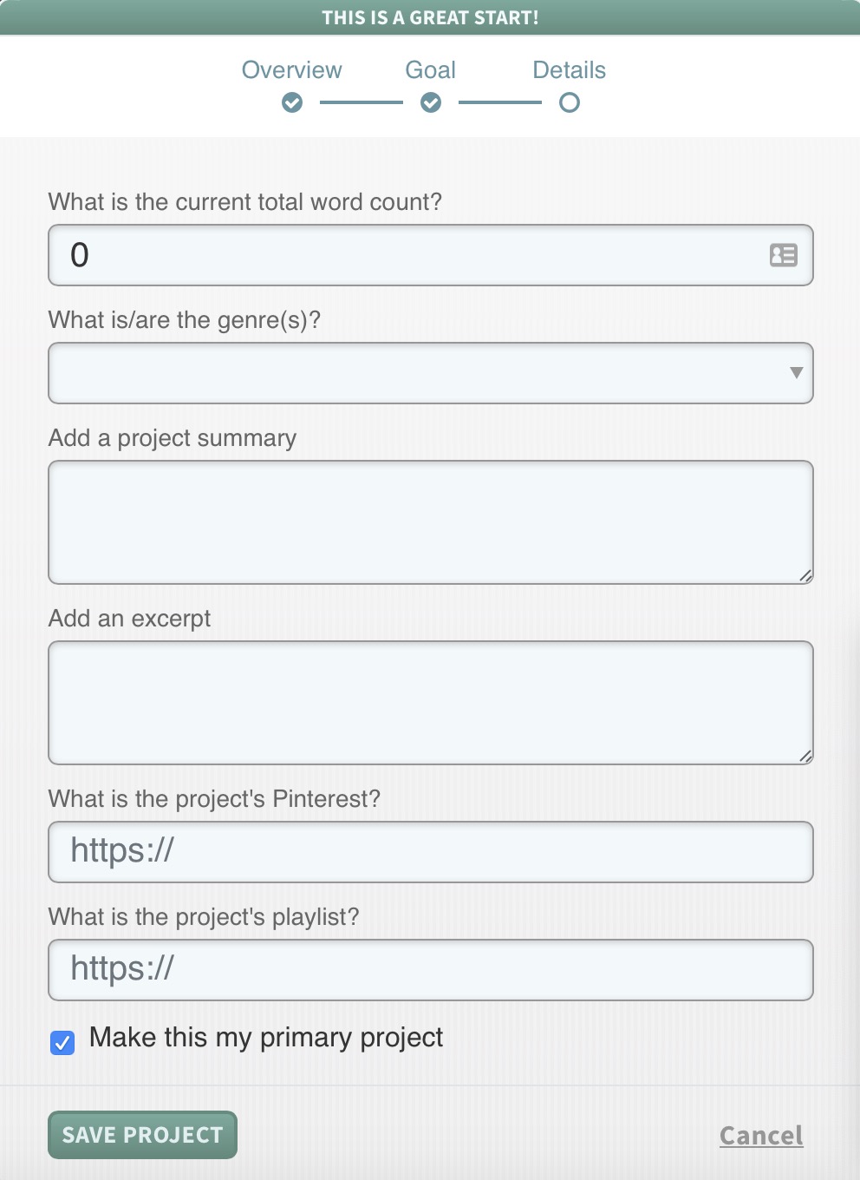
Task: Grab the excerpt box resize handle
Action: [x=805, y=756]
